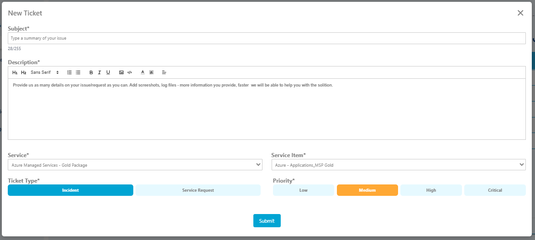Toggle underline text formatting
The height and width of the screenshot is (240, 535).
coord(108,72)
